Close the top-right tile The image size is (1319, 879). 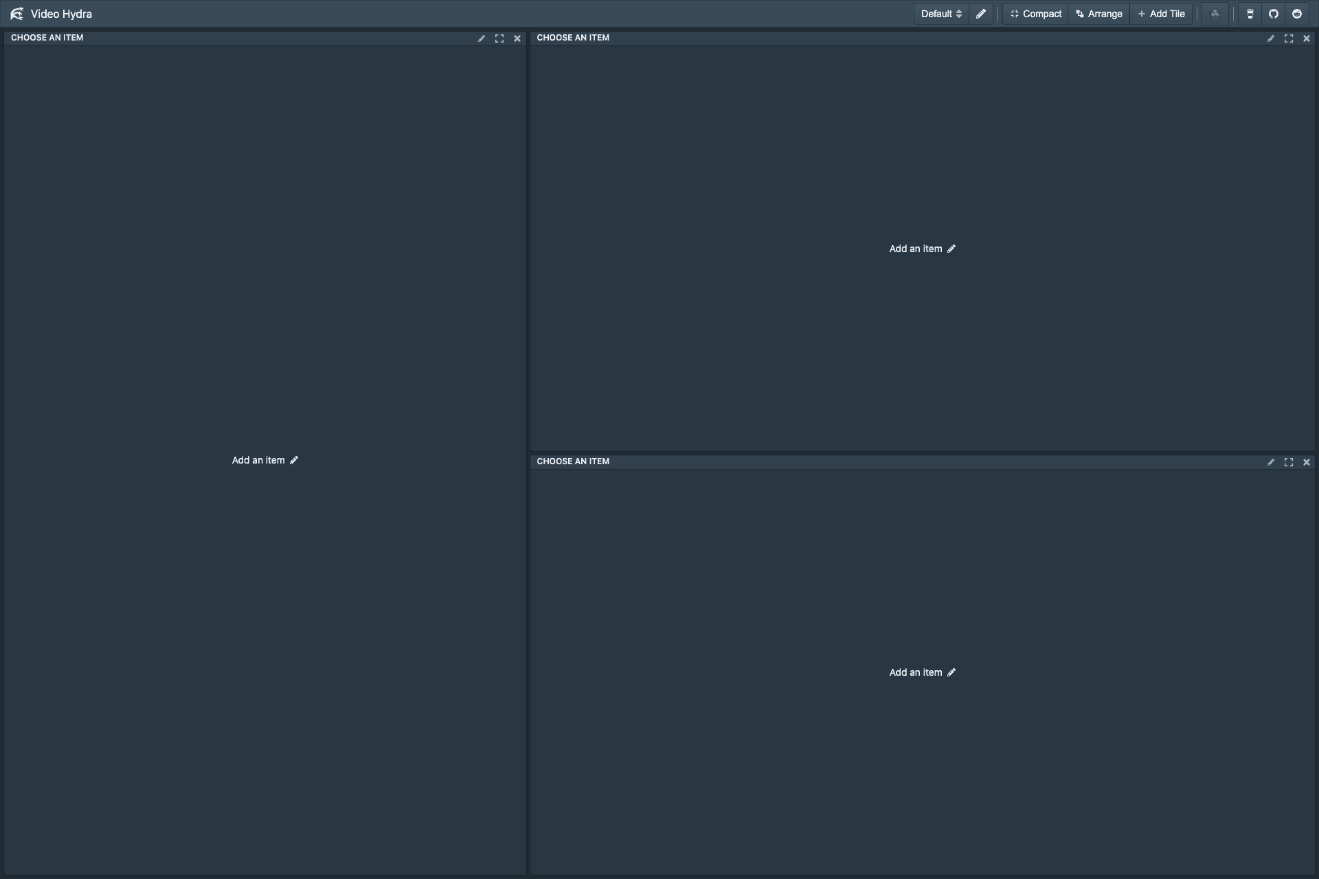click(1307, 38)
